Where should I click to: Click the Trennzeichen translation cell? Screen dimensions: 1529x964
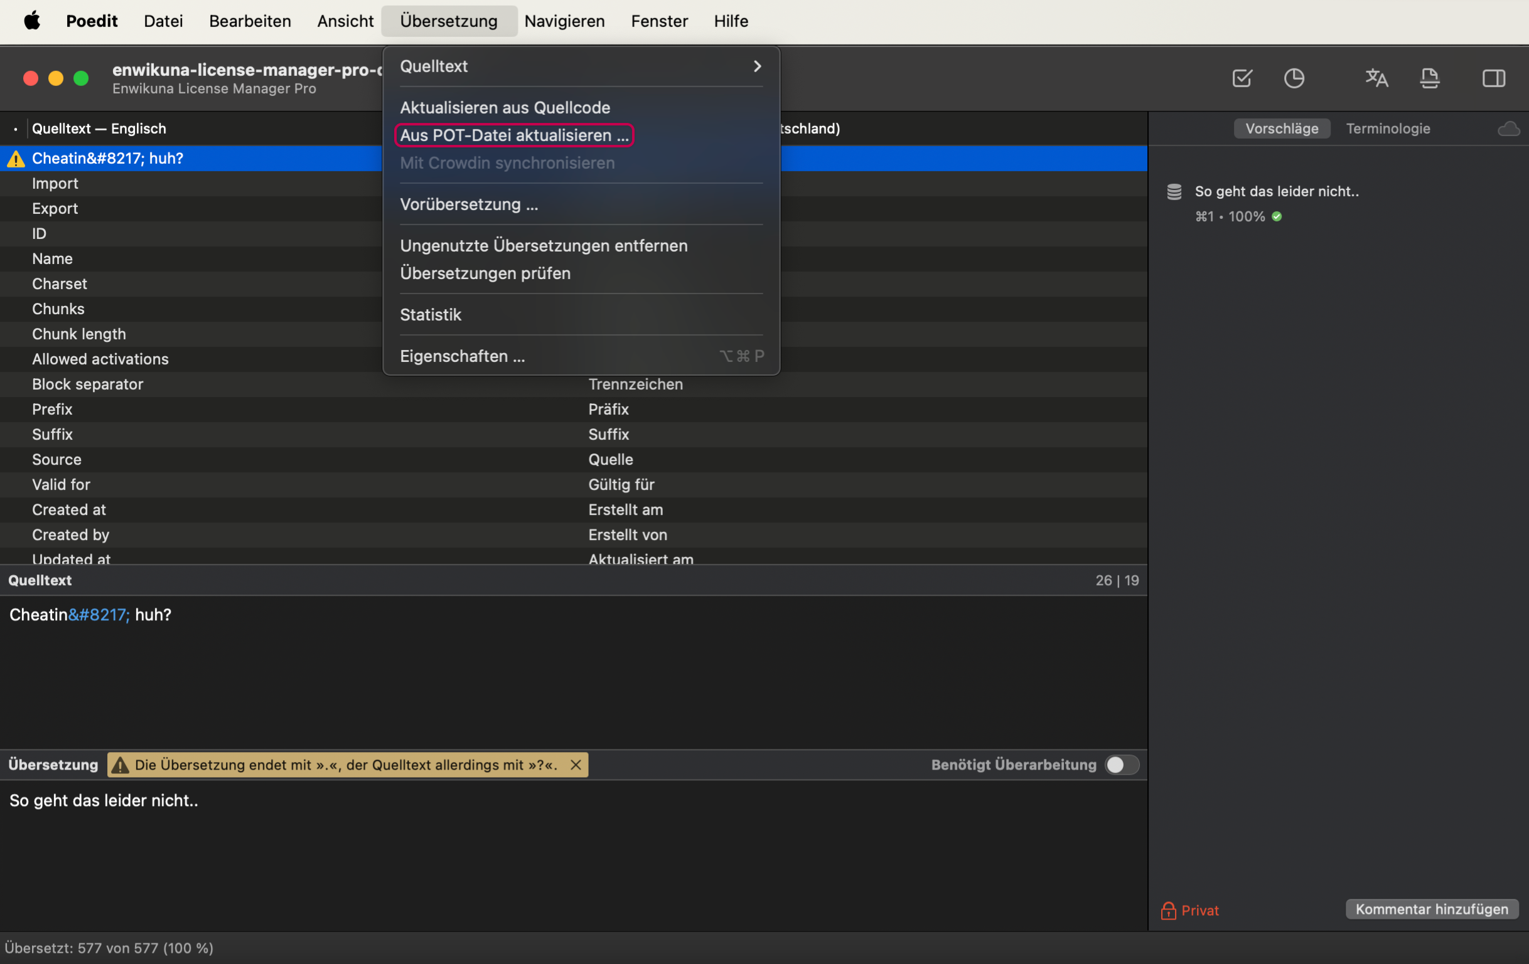pos(636,384)
